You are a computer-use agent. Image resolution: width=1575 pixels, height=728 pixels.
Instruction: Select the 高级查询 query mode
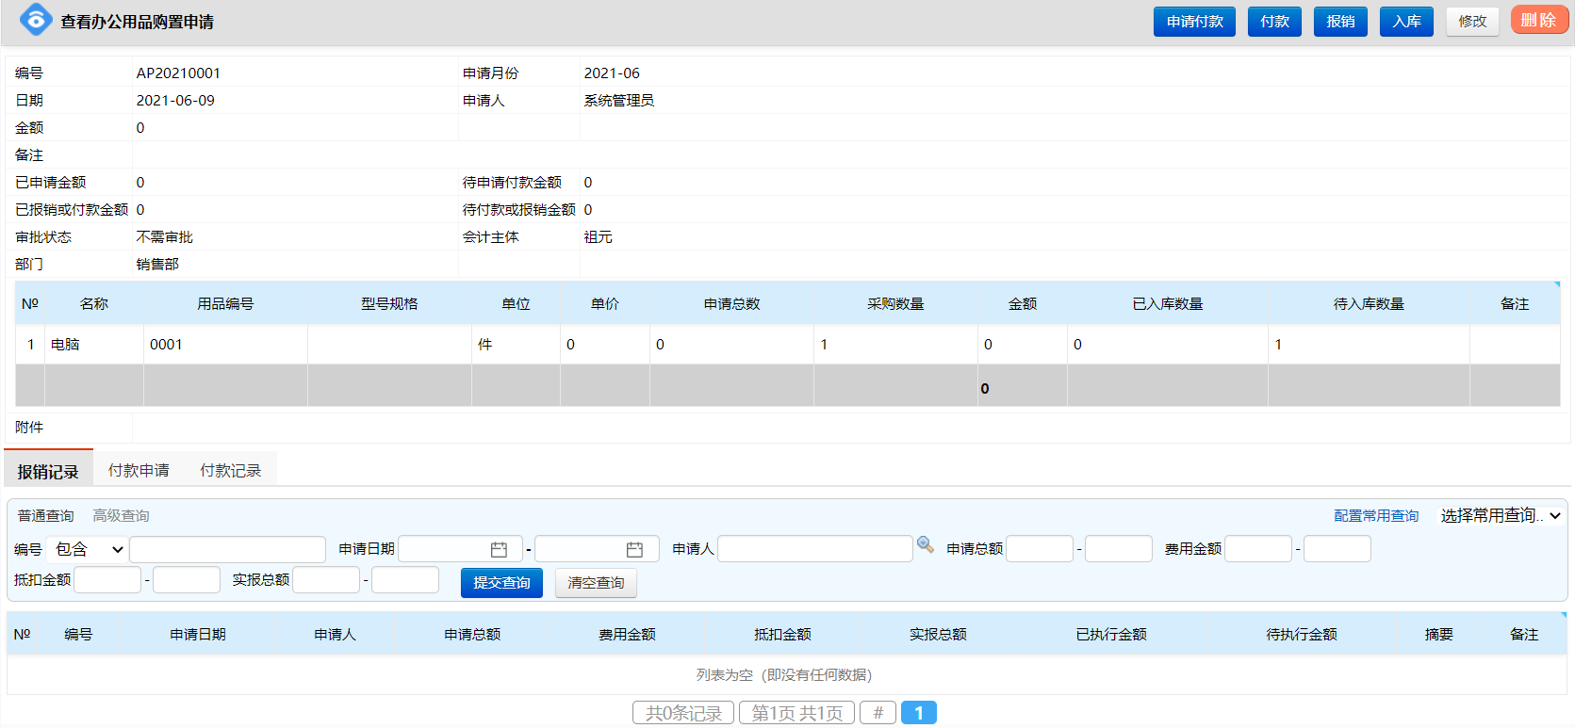pos(121,515)
